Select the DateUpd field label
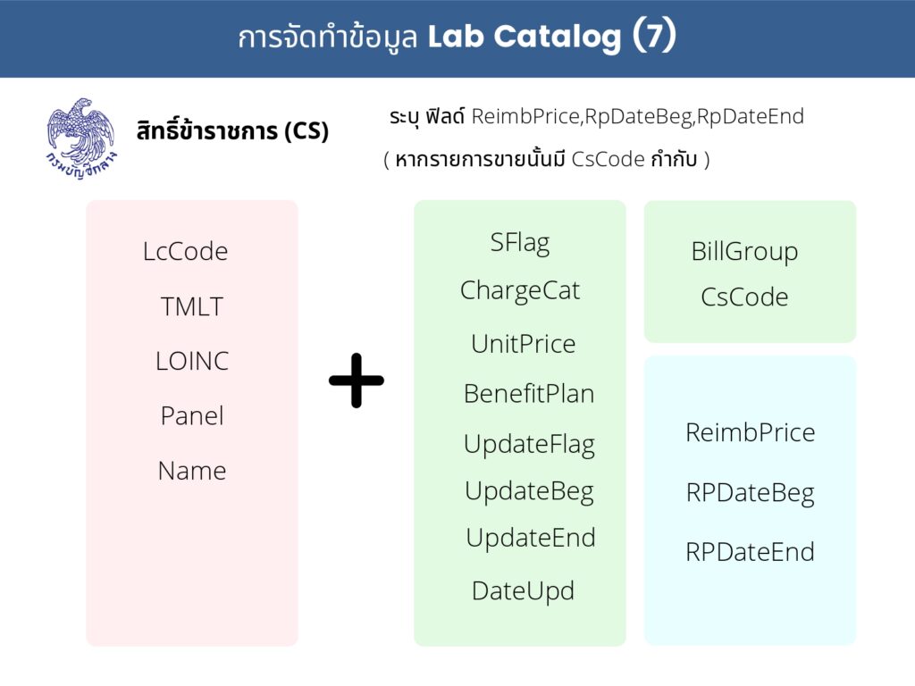 523,590
